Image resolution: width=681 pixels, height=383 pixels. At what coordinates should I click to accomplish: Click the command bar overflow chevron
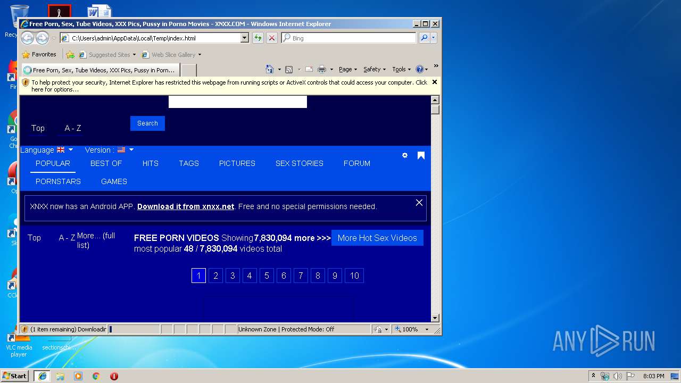436,66
